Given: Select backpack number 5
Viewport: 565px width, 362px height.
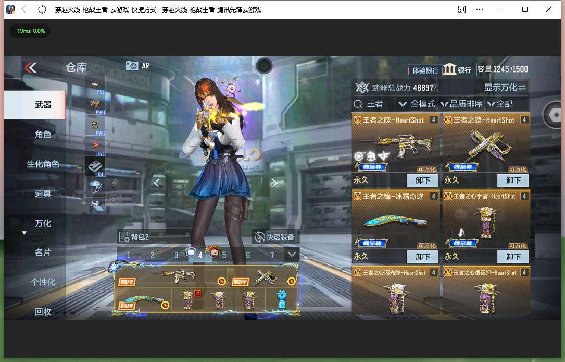Looking at the screenshot, I should click(224, 255).
